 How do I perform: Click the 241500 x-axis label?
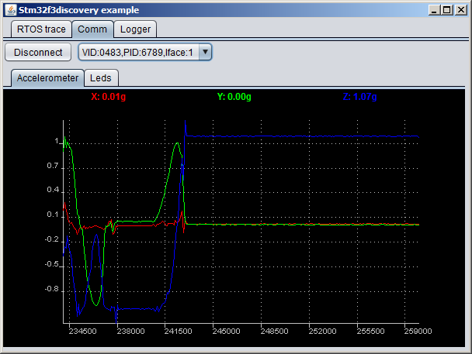click(179, 332)
